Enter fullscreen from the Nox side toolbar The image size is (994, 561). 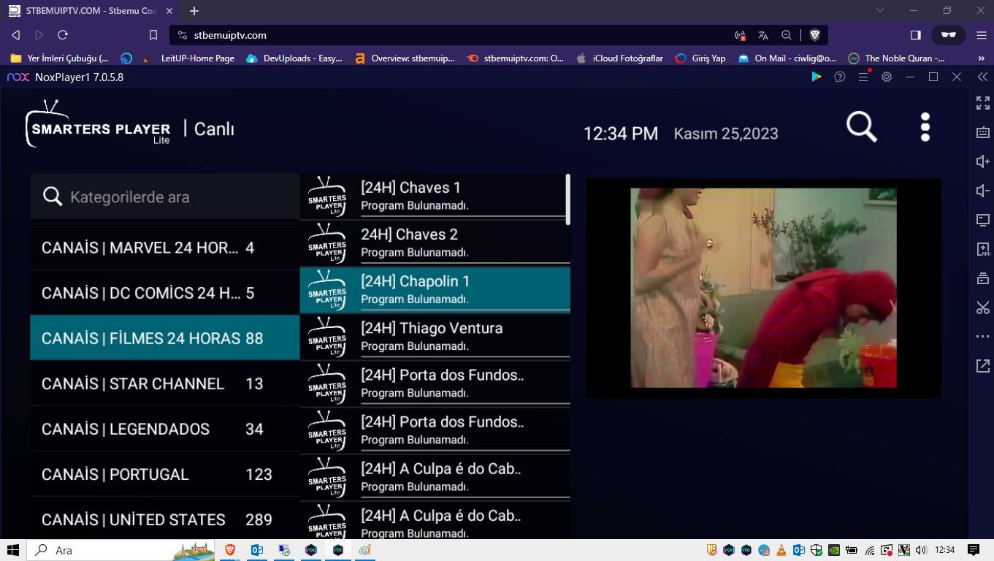[983, 103]
